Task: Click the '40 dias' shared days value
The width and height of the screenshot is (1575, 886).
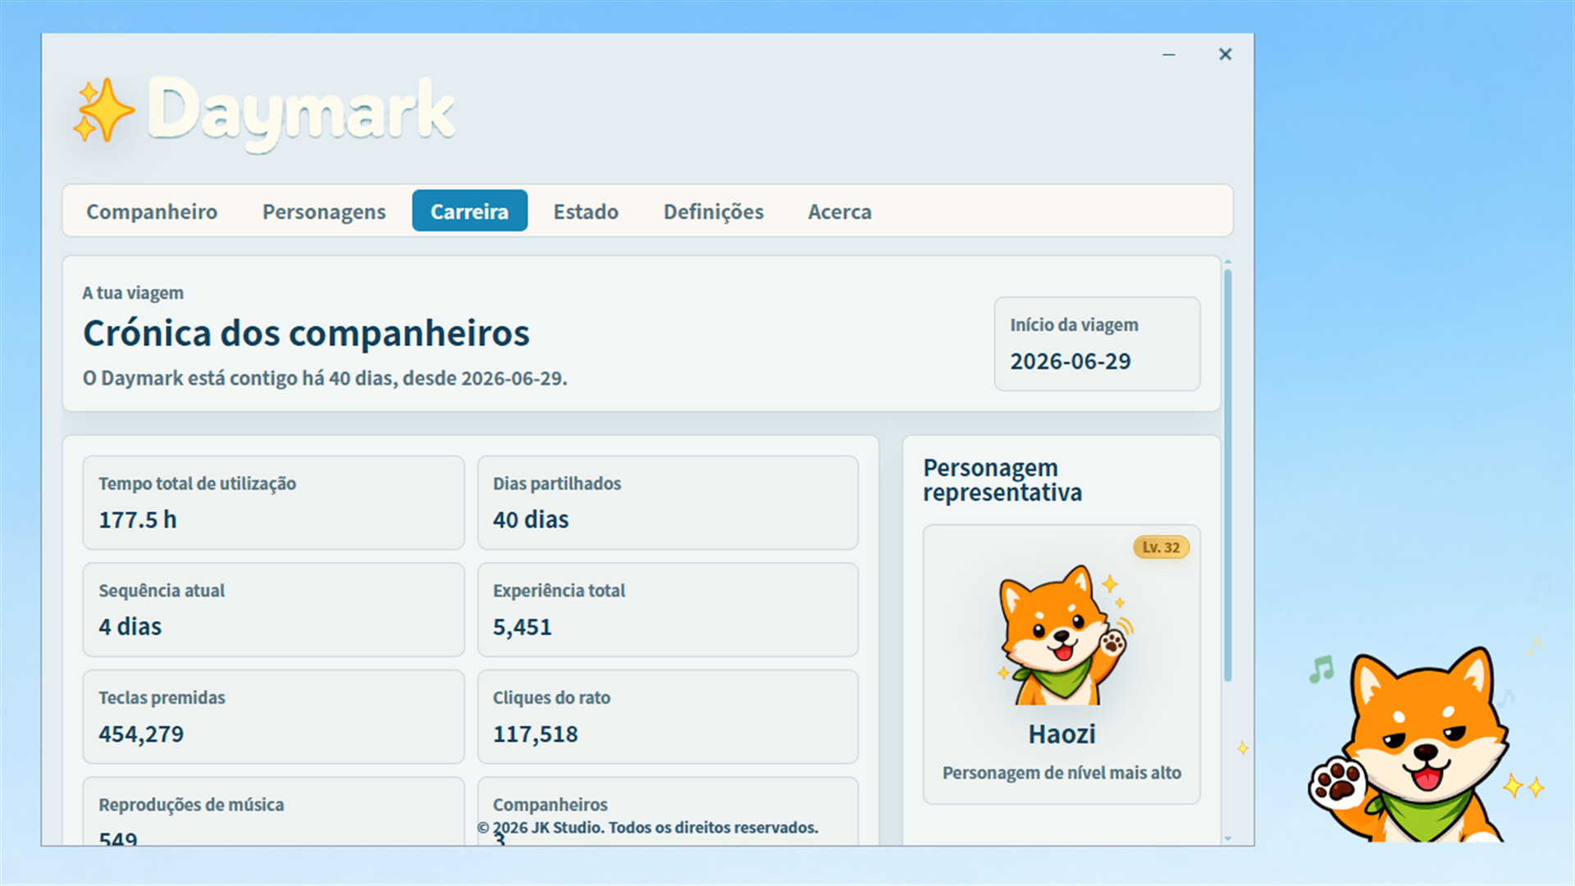Action: click(531, 520)
